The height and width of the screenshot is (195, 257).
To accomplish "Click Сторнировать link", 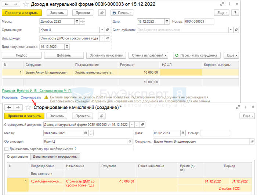I will pos(31,97).
